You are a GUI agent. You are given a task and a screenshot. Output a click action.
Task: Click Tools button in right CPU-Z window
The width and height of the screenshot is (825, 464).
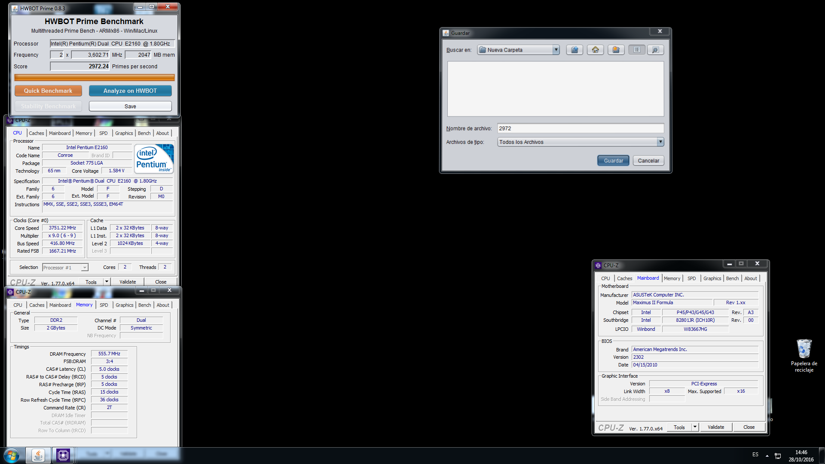pos(679,427)
